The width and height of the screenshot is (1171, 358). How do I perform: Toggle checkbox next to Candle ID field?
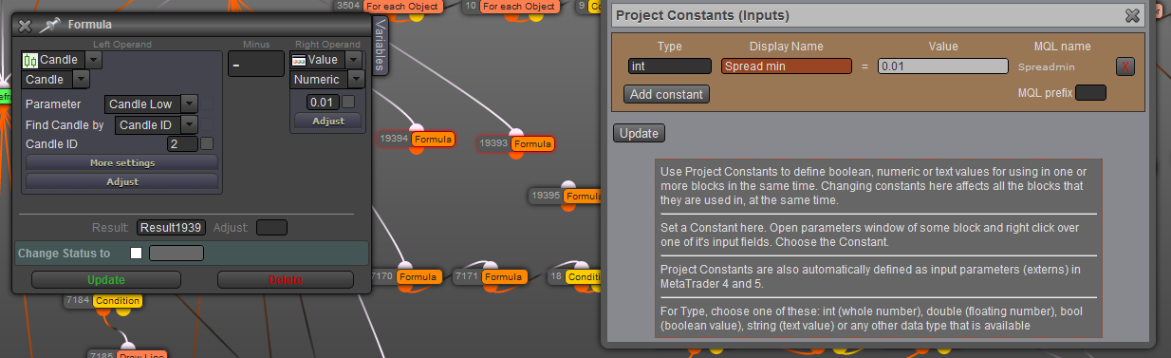pos(207,144)
